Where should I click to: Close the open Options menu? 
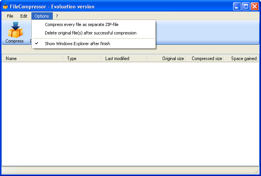(x=42, y=16)
